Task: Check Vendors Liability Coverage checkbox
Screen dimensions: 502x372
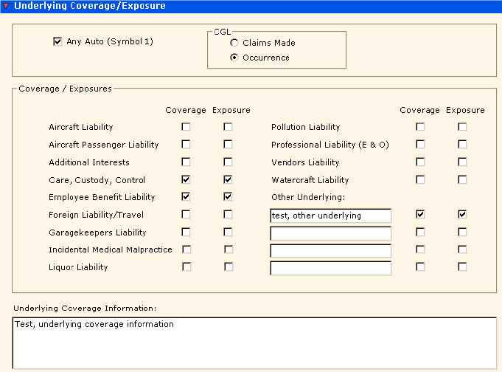Action: (420, 162)
